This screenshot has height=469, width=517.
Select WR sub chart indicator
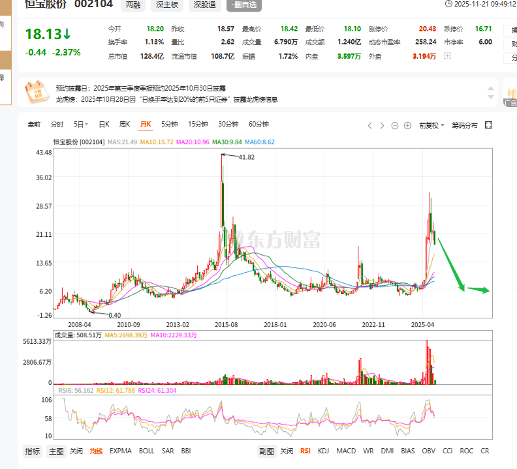(368, 451)
